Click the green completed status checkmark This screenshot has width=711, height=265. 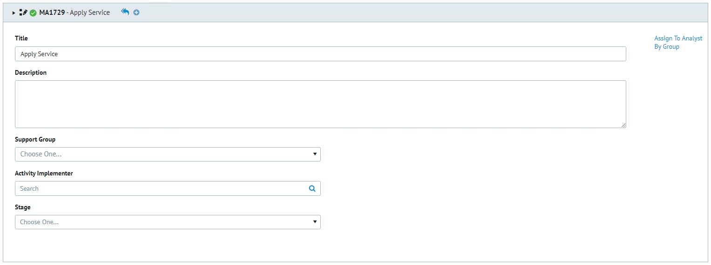(x=33, y=13)
